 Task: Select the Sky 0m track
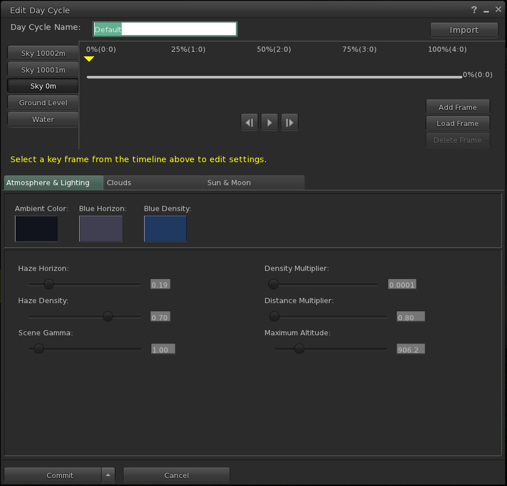pyautogui.click(x=43, y=86)
